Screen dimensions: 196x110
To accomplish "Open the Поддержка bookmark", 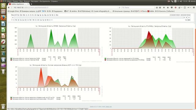I will coord(57,11).
